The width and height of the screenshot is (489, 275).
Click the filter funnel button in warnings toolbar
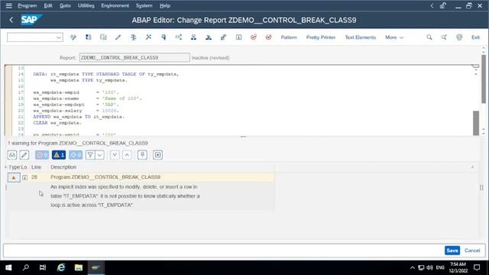pyautogui.click(x=90, y=155)
